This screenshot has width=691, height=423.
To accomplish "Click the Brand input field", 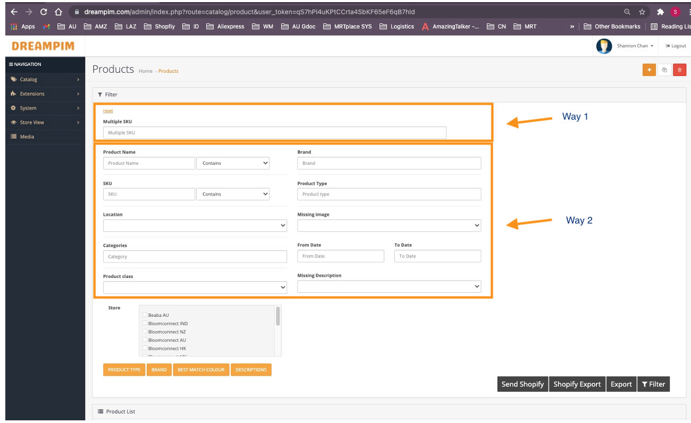I will click(389, 163).
